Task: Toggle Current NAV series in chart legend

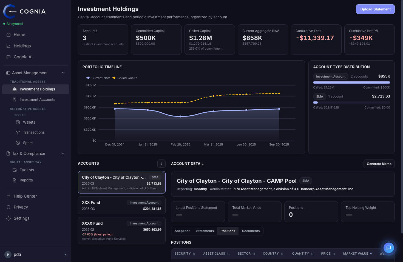Action: [x=98, y=78]
